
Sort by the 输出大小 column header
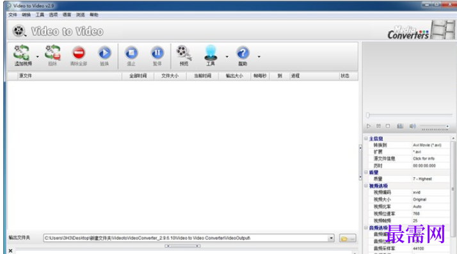(x=235, y=75)
